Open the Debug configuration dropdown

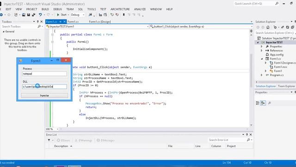[x=83, y=15]
